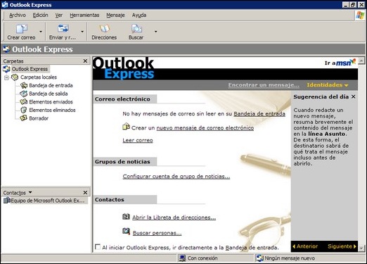Image resolution: width=367 pixels, height=264 pixels.
Task: Click the Elementos enviados folder icon
Action: click(x=24, y=101)
